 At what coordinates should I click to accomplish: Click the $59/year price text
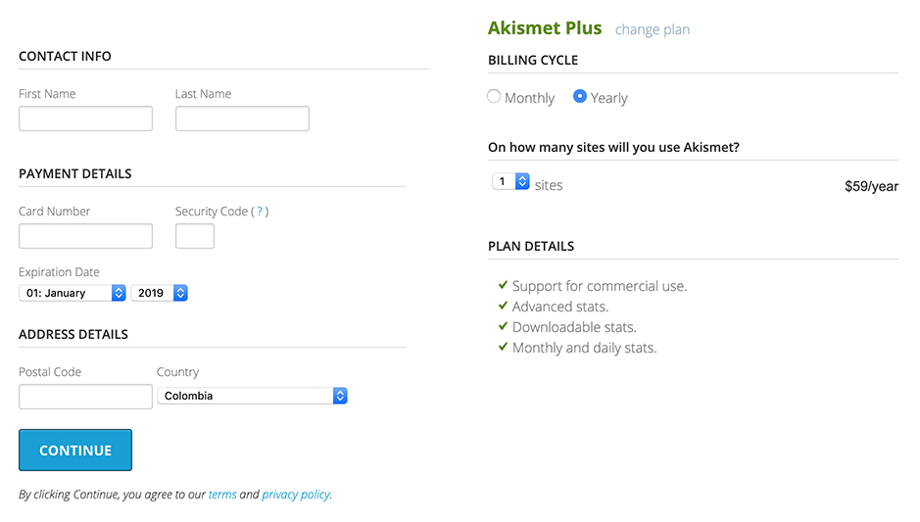871,186
